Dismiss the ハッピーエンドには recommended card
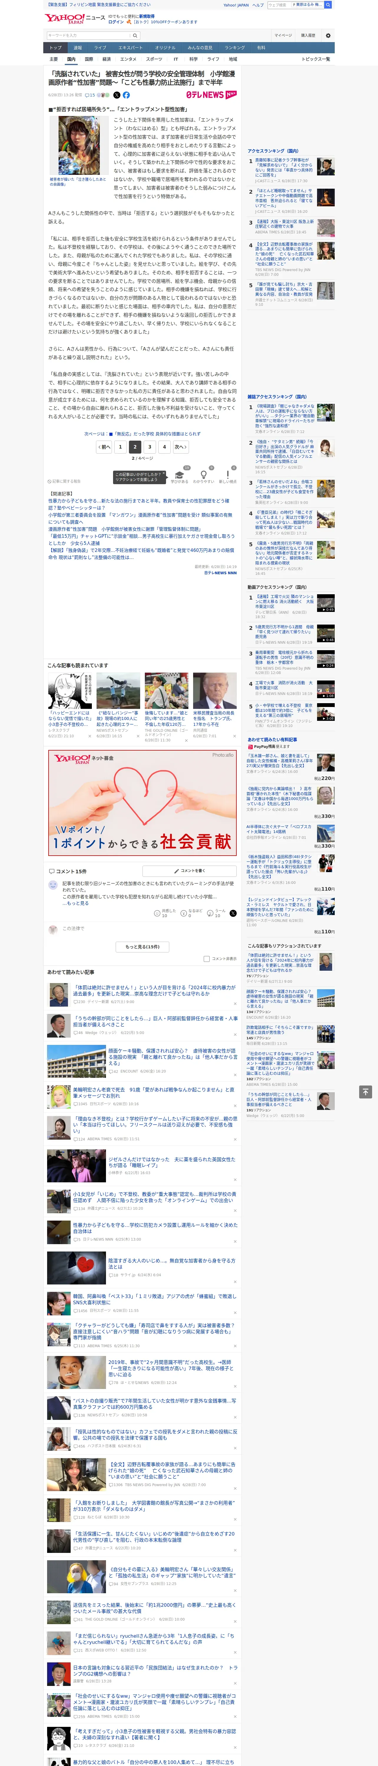Screen dimensions: 378x1766 (90, 736)
